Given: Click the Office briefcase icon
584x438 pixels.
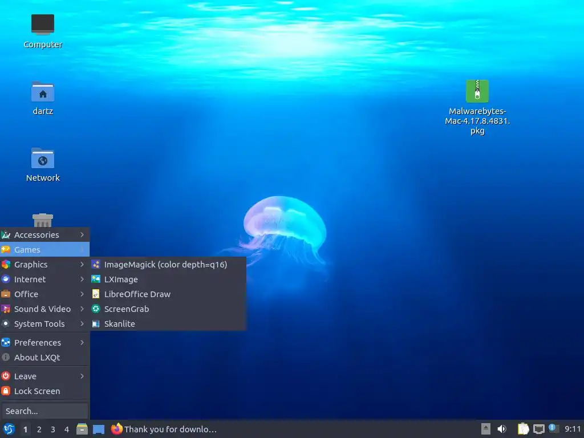Looking at the screenshot, I should point(6,294).
